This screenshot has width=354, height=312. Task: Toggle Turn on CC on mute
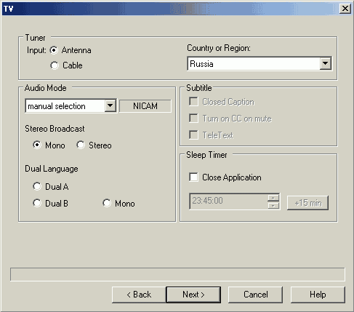193,119
